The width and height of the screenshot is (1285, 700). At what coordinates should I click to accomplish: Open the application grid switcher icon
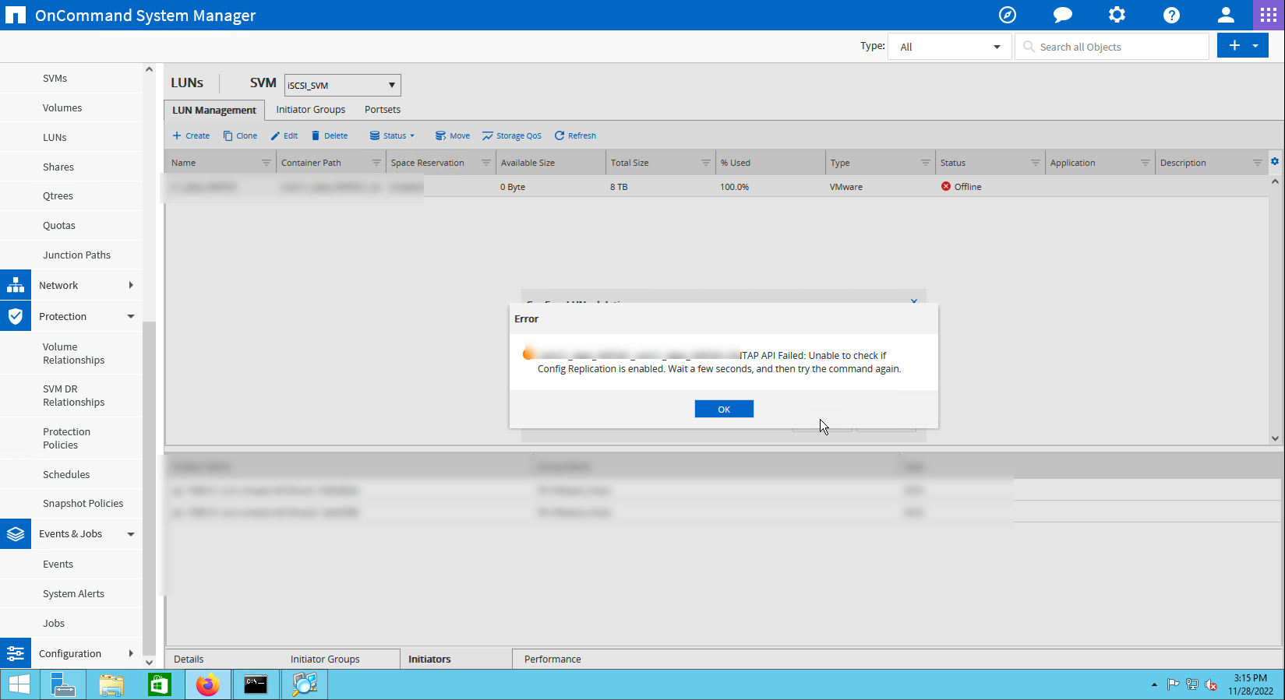[x=1269, y=15]
